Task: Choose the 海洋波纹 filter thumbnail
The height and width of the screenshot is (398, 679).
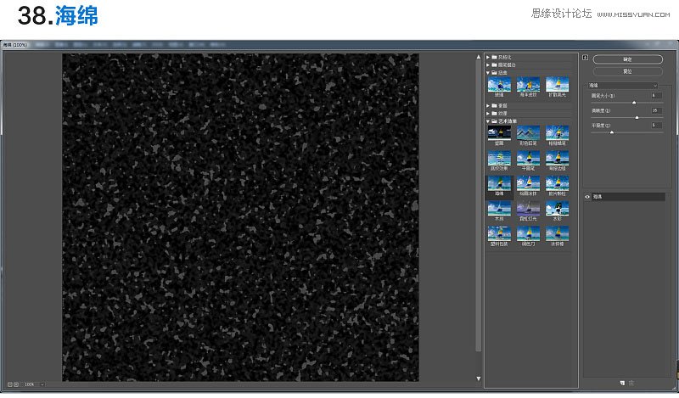Action: [528, 87]
